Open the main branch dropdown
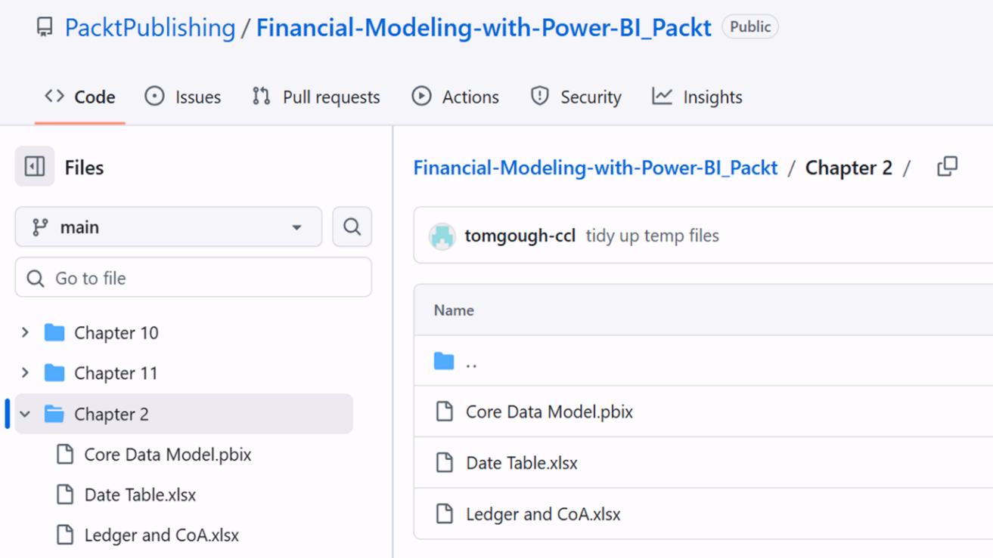993x558 pixels. tap(169, 227)
